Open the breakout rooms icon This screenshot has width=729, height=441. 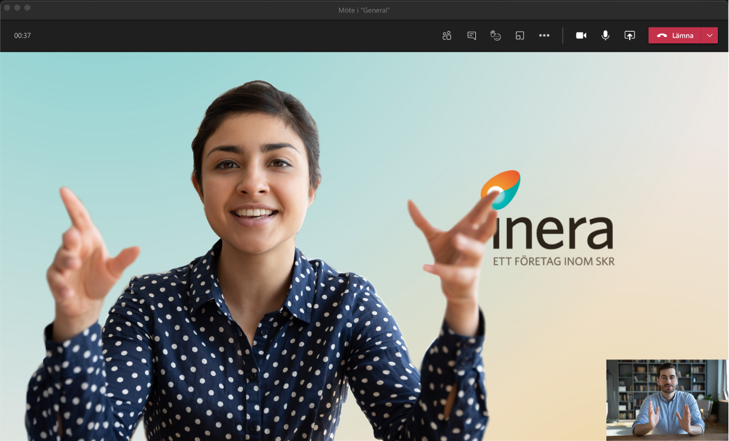[520, 35]
